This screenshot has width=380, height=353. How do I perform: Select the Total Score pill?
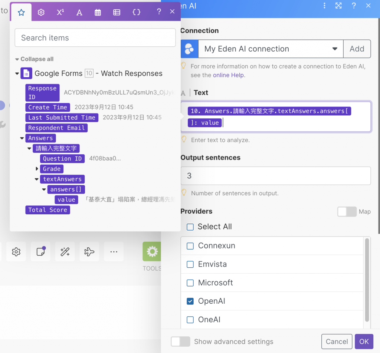(x=48, y=210)
